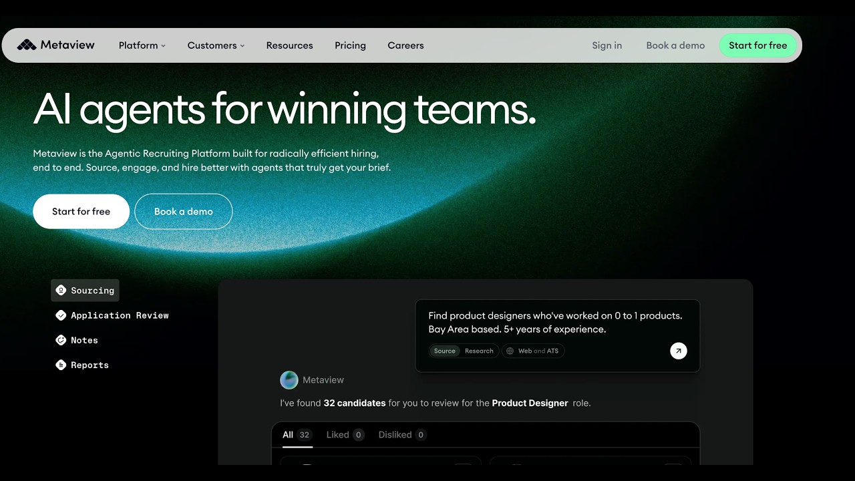The image size is (855, 481).
Task: Click the Sign in link
Action: pyautogui.click(x=607, y=45)
